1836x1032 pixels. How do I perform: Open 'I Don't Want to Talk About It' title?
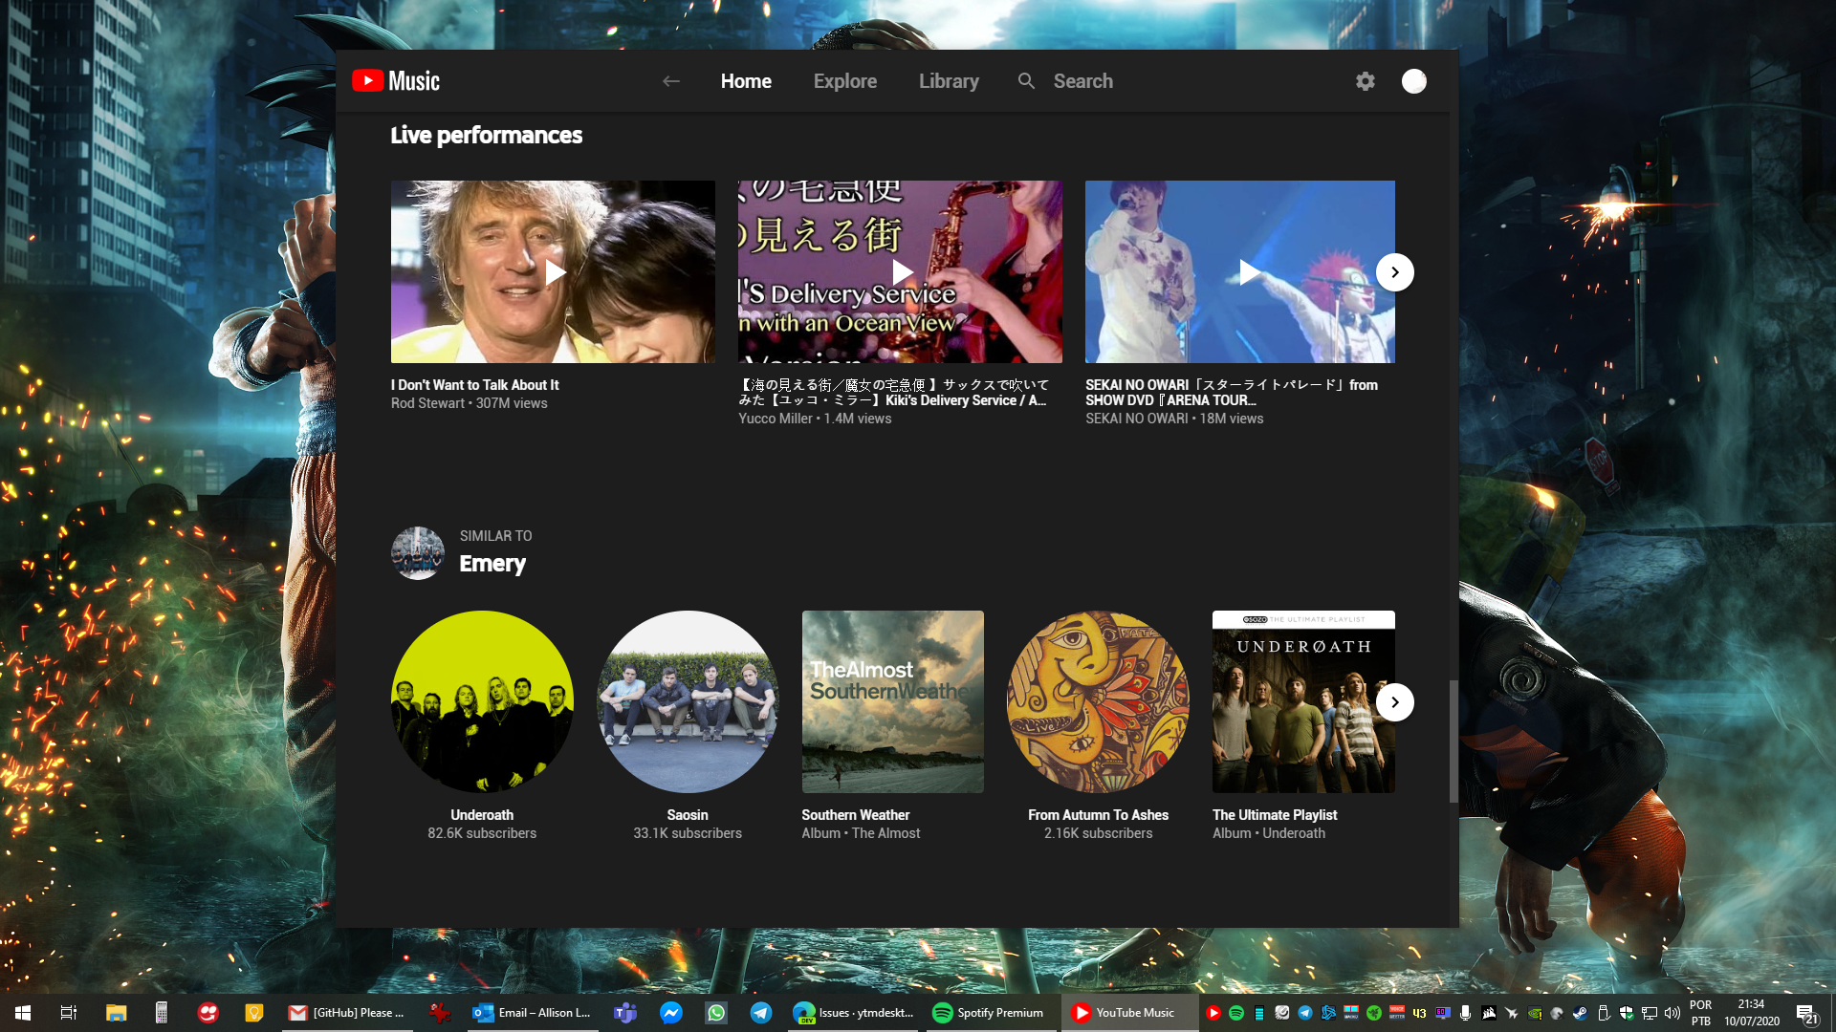point(475,385)
